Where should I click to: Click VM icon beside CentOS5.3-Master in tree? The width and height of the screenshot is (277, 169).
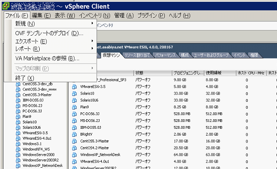(18, 95)
